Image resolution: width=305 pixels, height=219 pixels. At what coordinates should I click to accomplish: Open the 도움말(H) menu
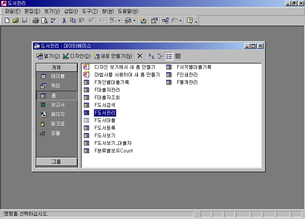(128, 11)
